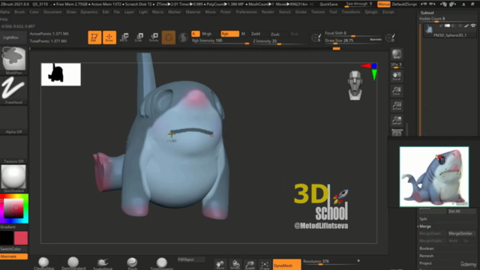Select the TrimDynamic brush
This screenshot has height=270, width=480.
click(x=162, y=263)
